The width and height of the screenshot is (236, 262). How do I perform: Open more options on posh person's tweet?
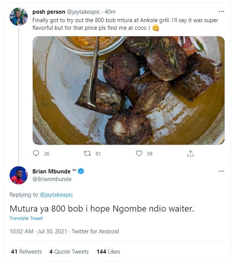click(221, 12)
